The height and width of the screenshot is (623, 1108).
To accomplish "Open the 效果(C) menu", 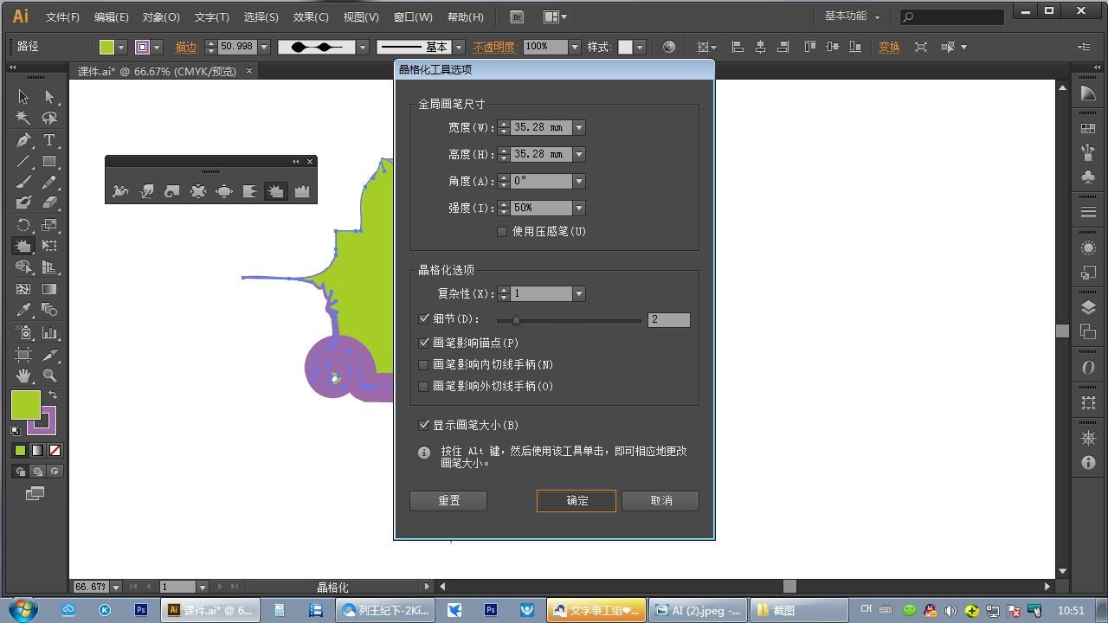I will click(311, 17).
